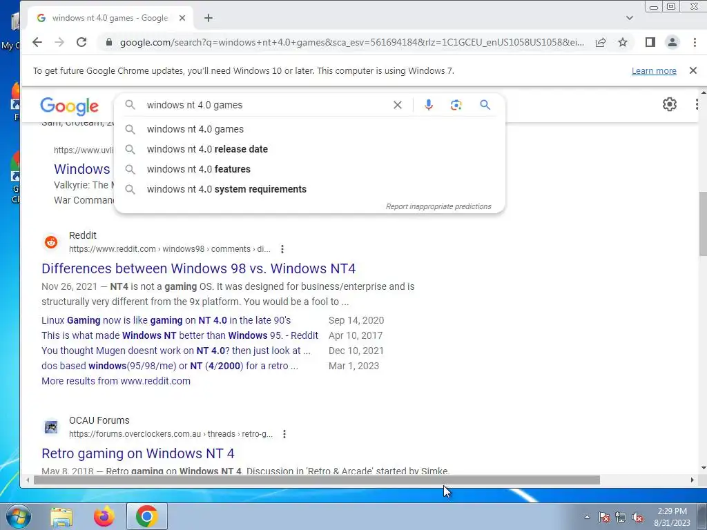The width and height of the screenshot is (707, 530).
Task: Share this page icon in address bar
Action: [601, 42]
